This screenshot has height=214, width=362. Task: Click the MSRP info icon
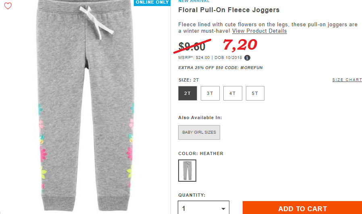(247, 58)
